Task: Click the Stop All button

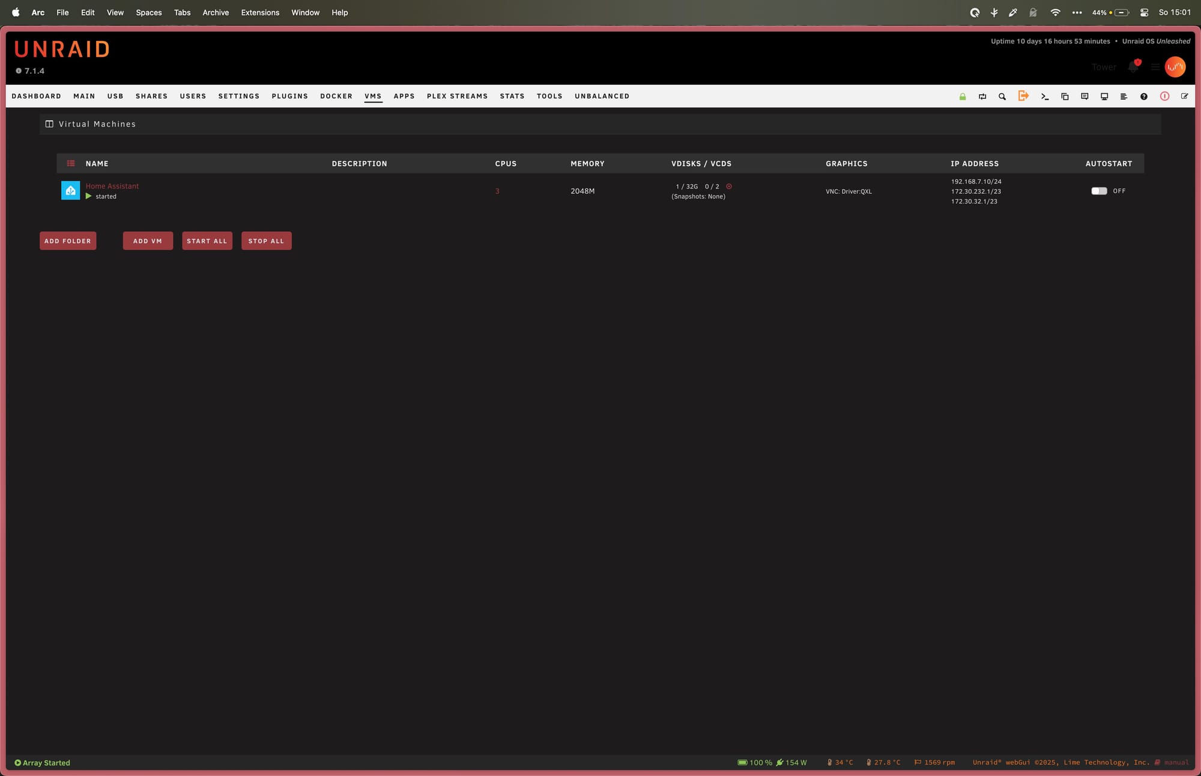Action: click(x=267, y=241)
